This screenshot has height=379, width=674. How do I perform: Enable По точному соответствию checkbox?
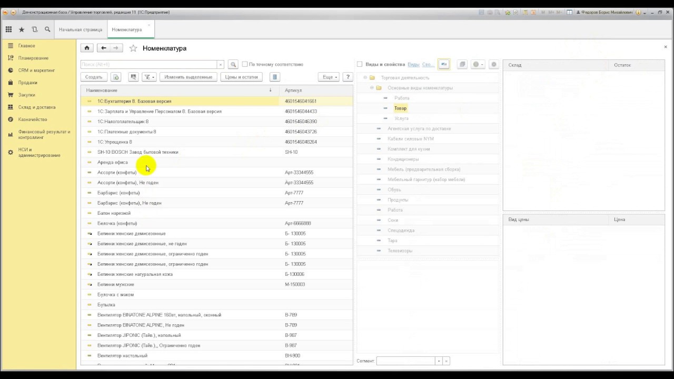(x=245, y=64)
